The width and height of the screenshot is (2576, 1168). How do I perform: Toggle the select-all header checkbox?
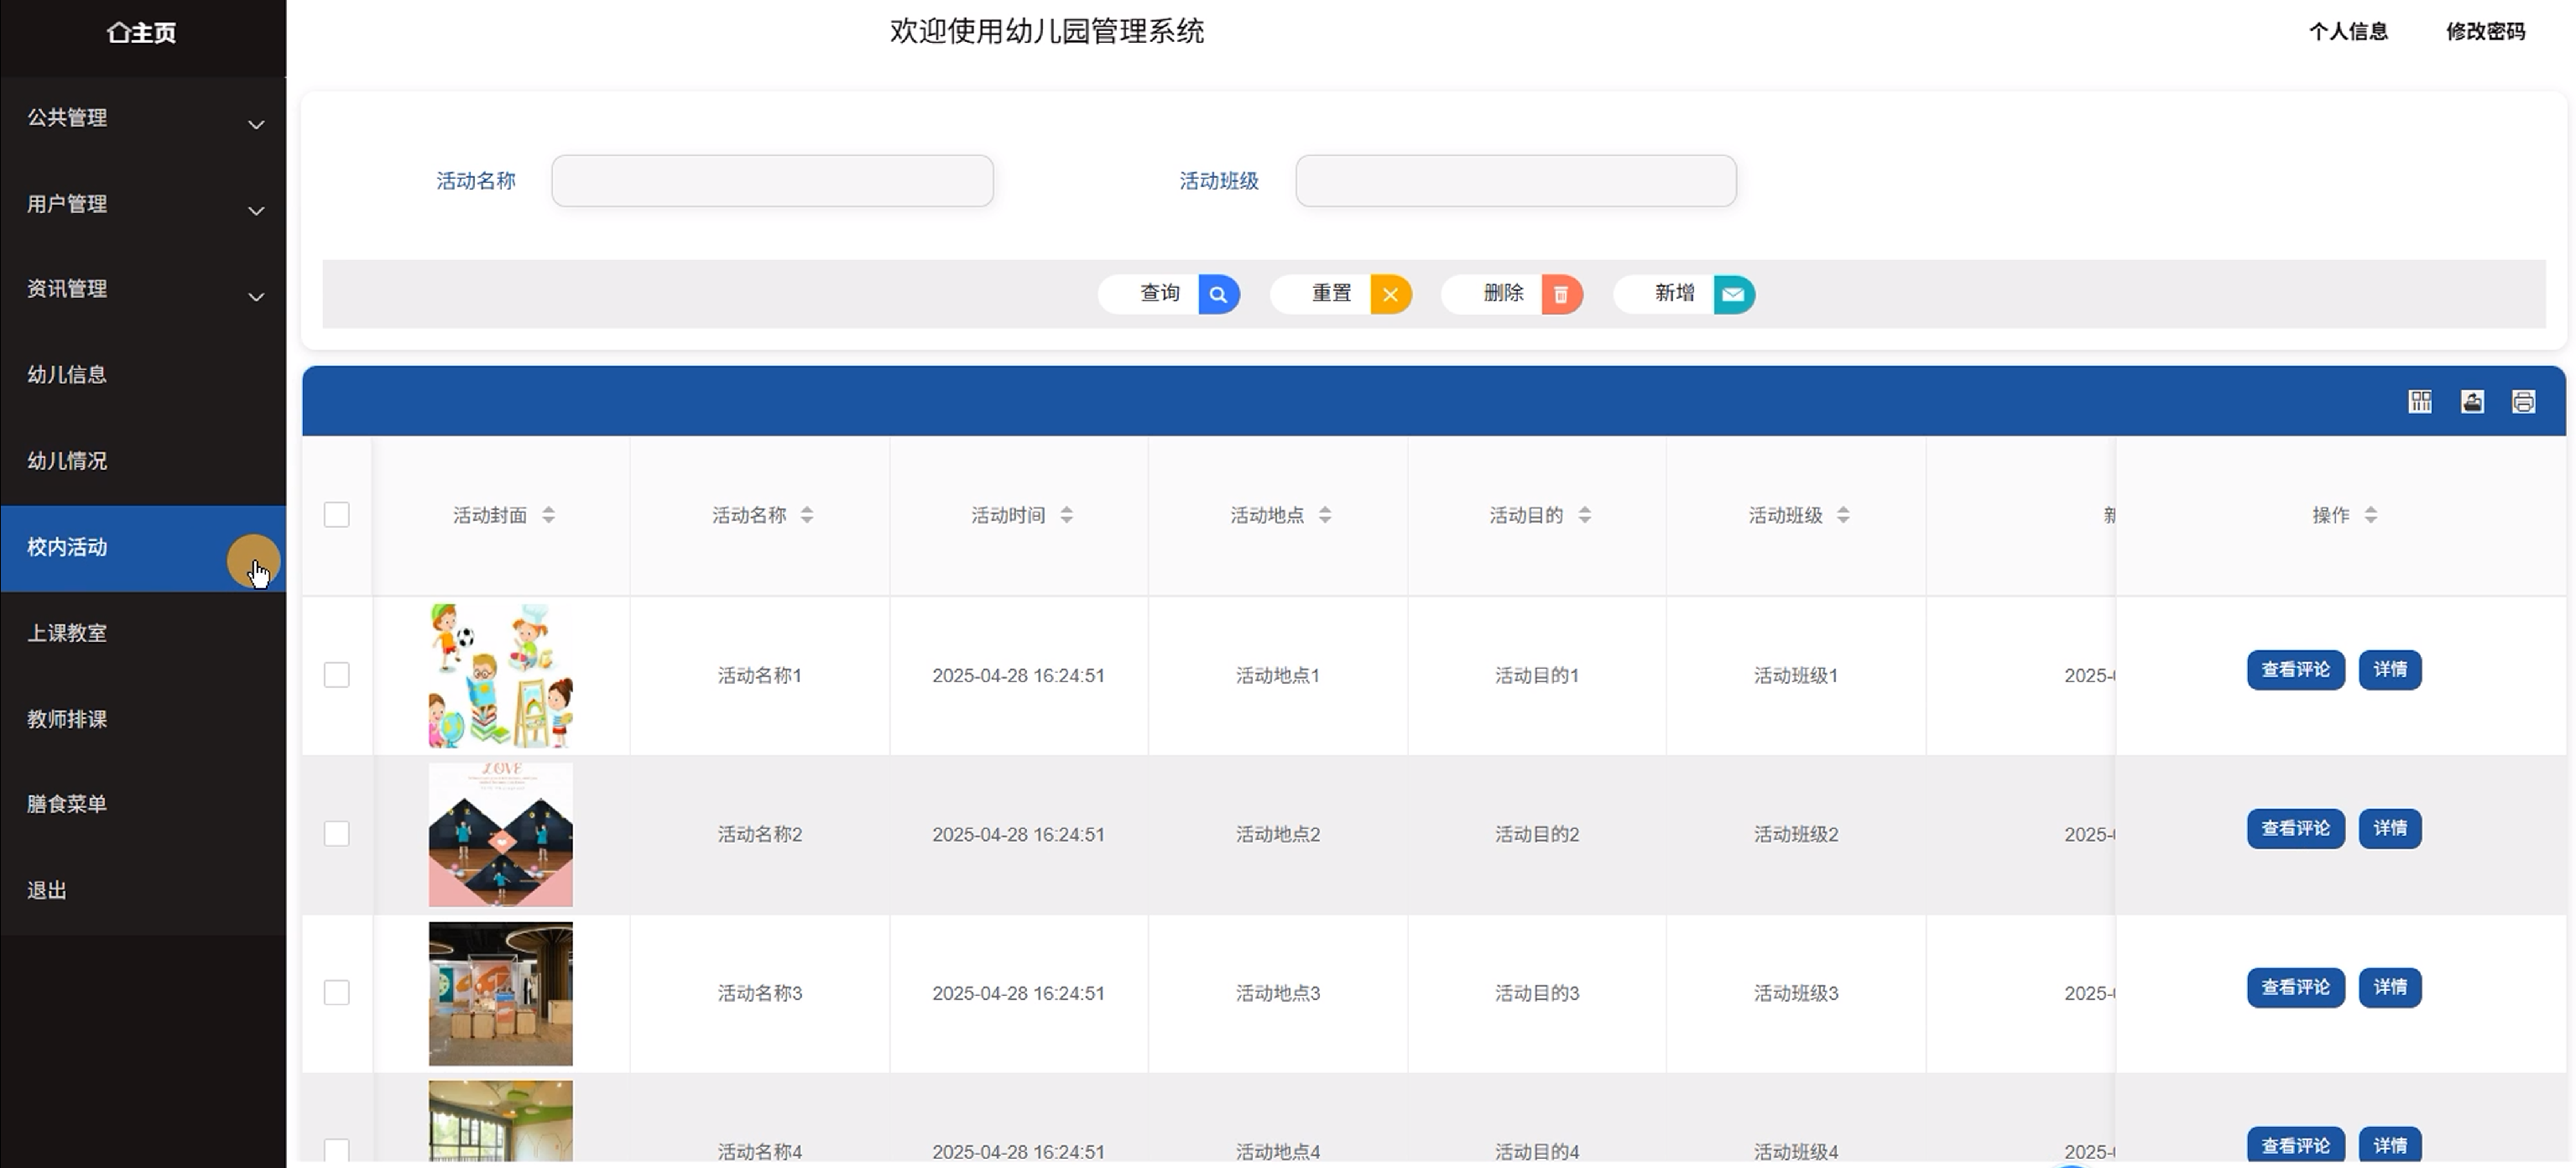(x=337, y=515)
